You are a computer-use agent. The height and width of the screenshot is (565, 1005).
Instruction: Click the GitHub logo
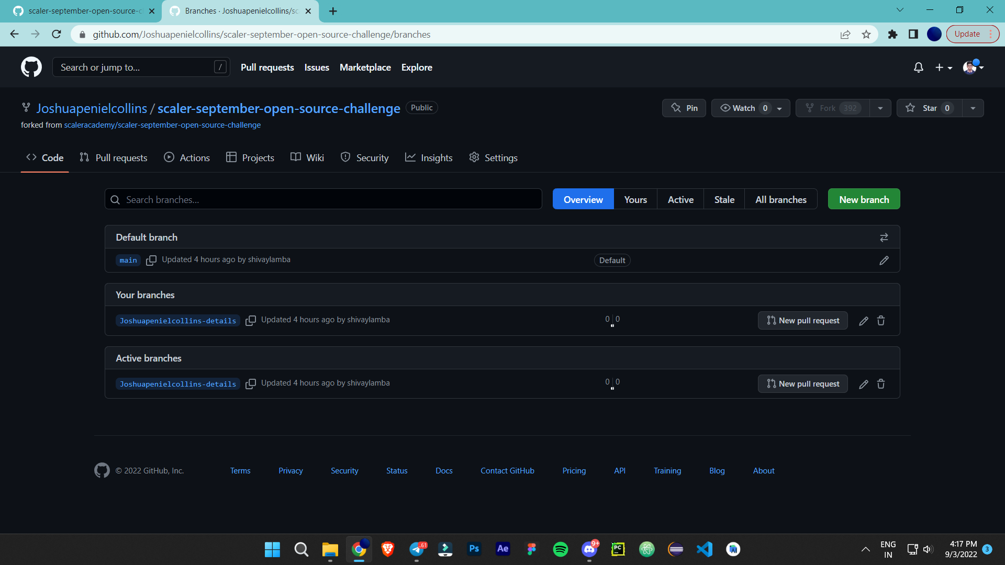tap(31, 67)
